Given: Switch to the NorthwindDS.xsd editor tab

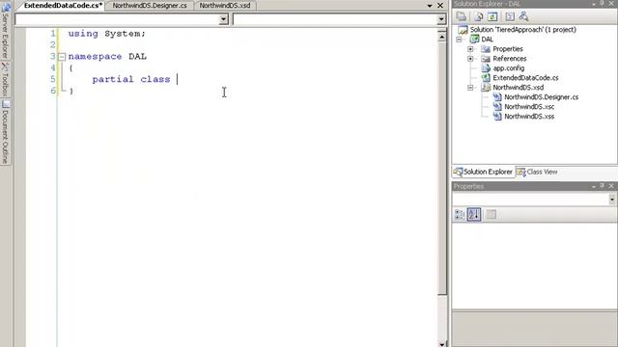Looking at the screenshot, I should click(225, 6).
